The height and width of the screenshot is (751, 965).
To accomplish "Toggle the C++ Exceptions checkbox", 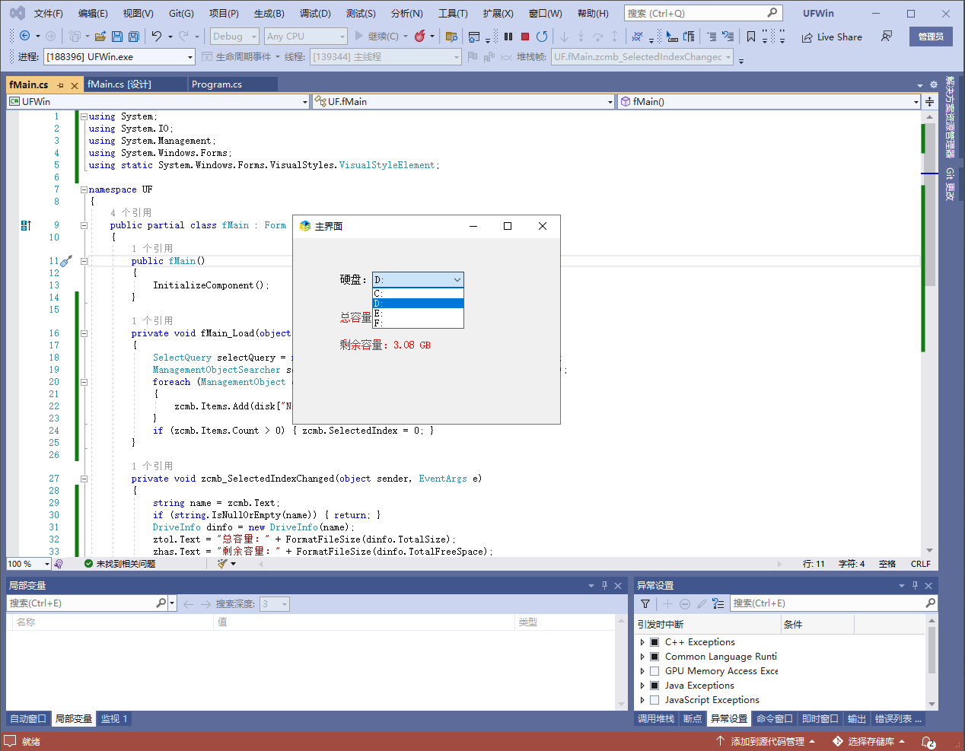I will (x=654, y=642).
